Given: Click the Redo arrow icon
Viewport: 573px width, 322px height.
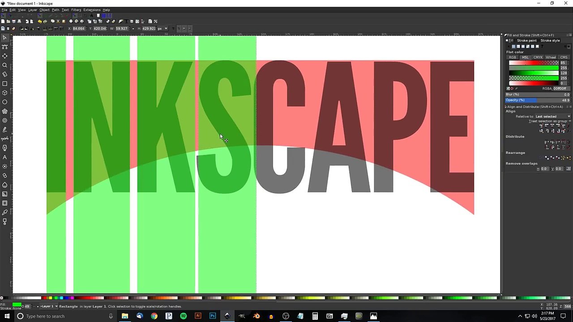Looking at the screenshot, I should pos(45,21).
